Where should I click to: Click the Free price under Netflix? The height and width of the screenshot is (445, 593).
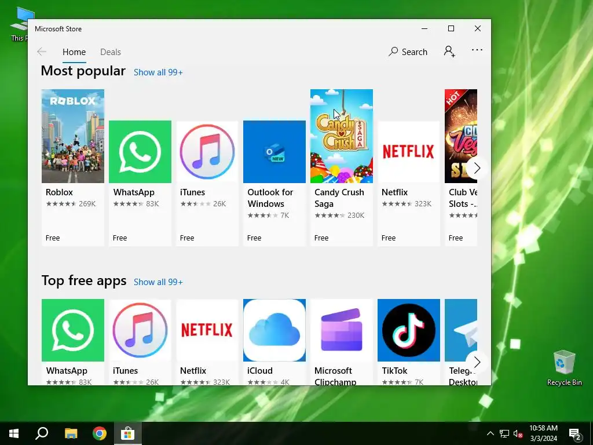[389, 238]
